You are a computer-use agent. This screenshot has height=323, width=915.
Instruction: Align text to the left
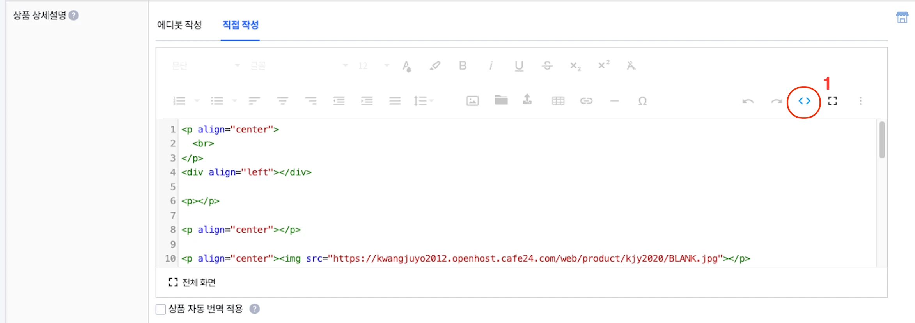pos(254,101)
